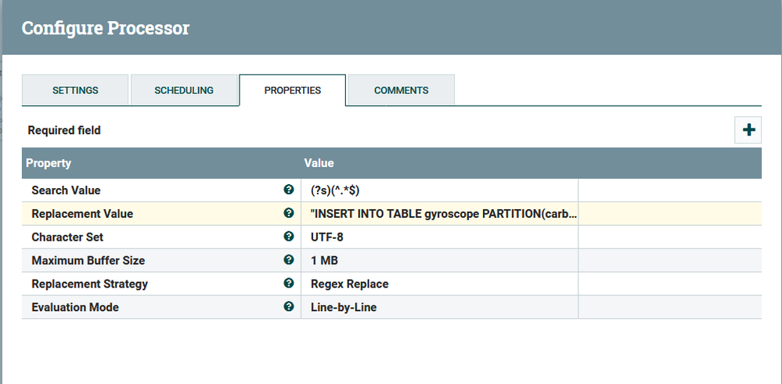Edit the 1 MB buffer size value
The width and height of the screenshot is (782, 384).
tap(438, 261)
